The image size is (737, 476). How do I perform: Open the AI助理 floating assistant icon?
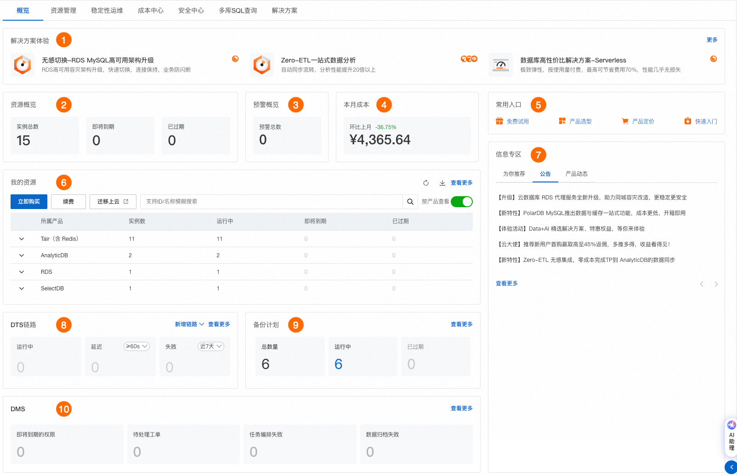[731, 425]
